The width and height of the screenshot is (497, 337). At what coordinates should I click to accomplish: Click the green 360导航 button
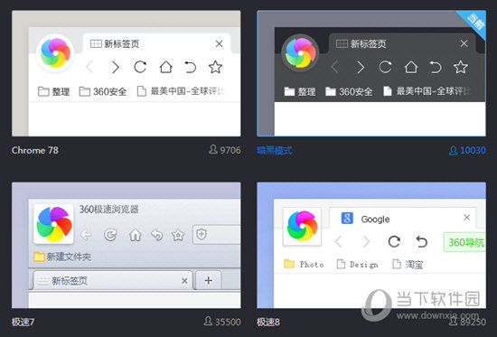(465, 242)
